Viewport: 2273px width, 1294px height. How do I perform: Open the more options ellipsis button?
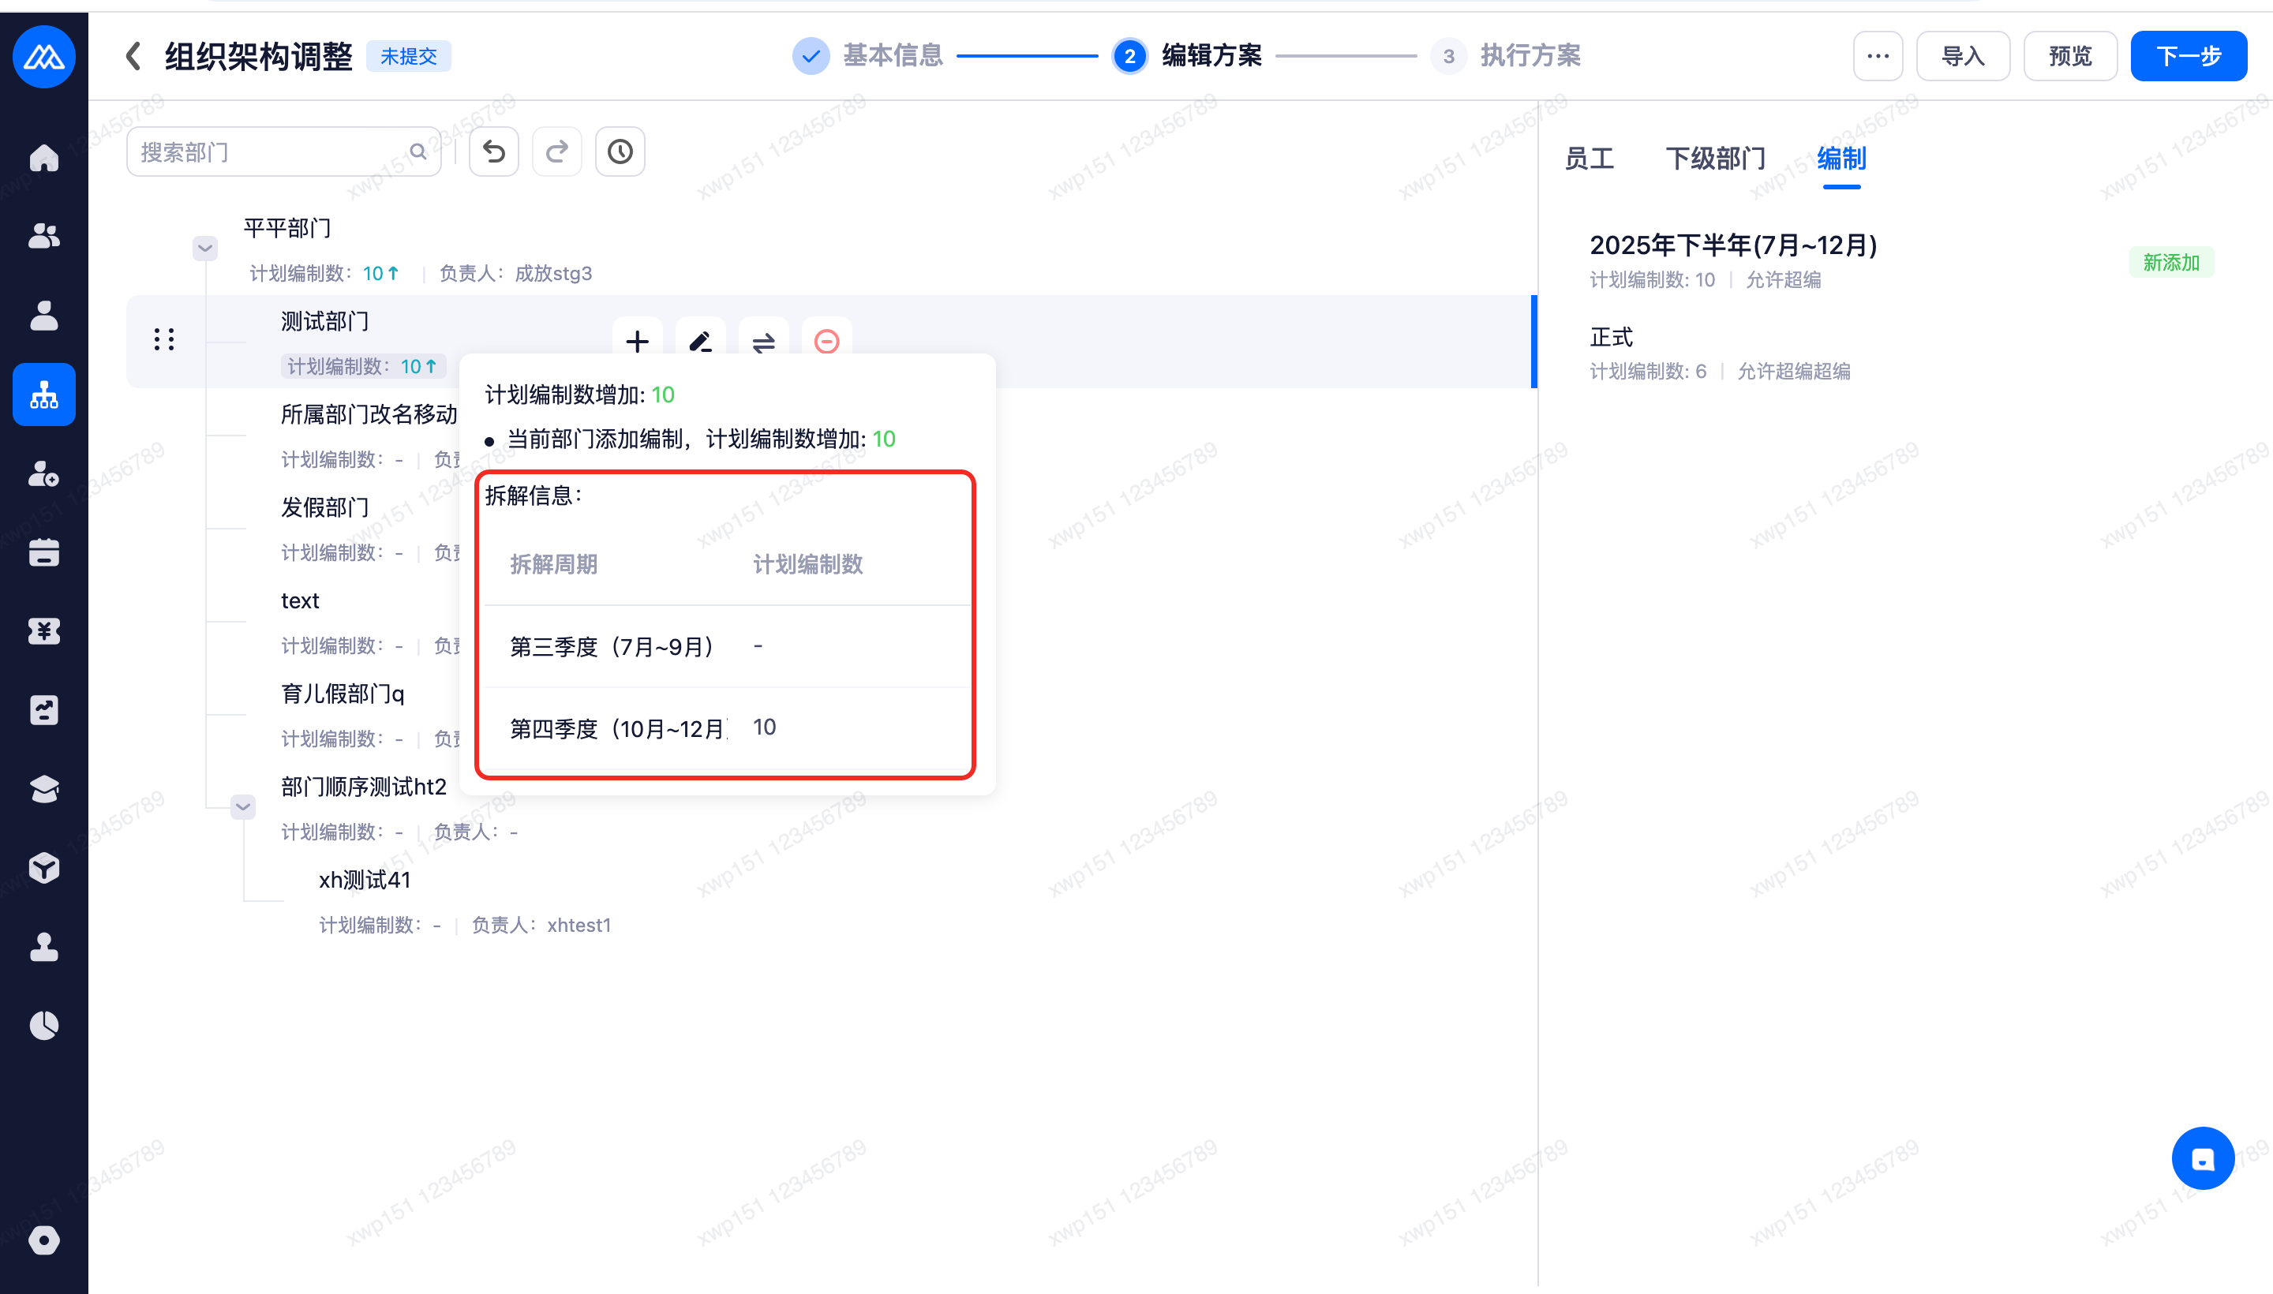point(1878,56)
